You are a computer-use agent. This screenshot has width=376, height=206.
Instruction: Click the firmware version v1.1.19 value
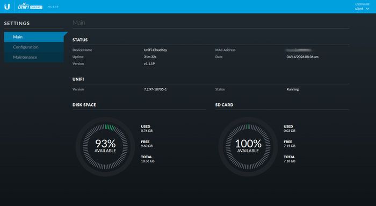point(149,63)
